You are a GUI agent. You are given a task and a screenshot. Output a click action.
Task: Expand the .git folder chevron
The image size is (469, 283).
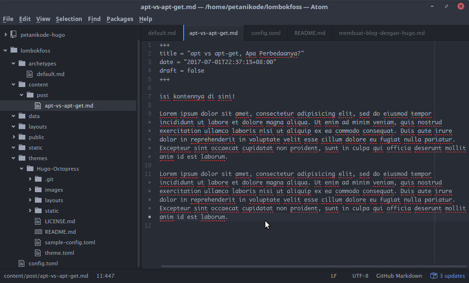(x=30, y=179)
